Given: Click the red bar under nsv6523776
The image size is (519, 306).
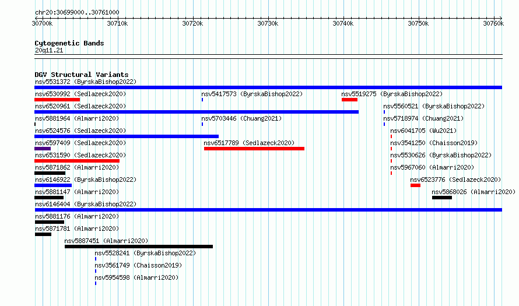Looking at the screenshot, I should [415, 185].
